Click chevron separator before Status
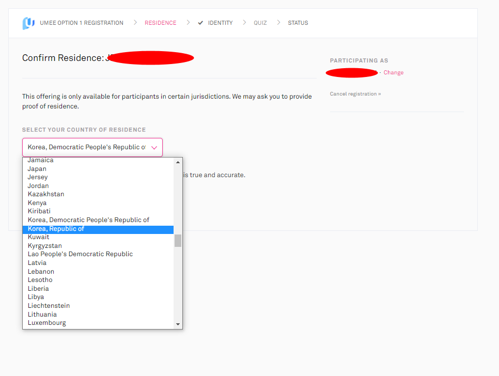This screenshot has width=499, height=376. (279, 23)
